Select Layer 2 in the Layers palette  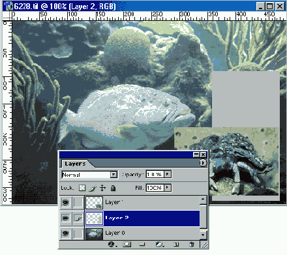click(x=142, y=218)
